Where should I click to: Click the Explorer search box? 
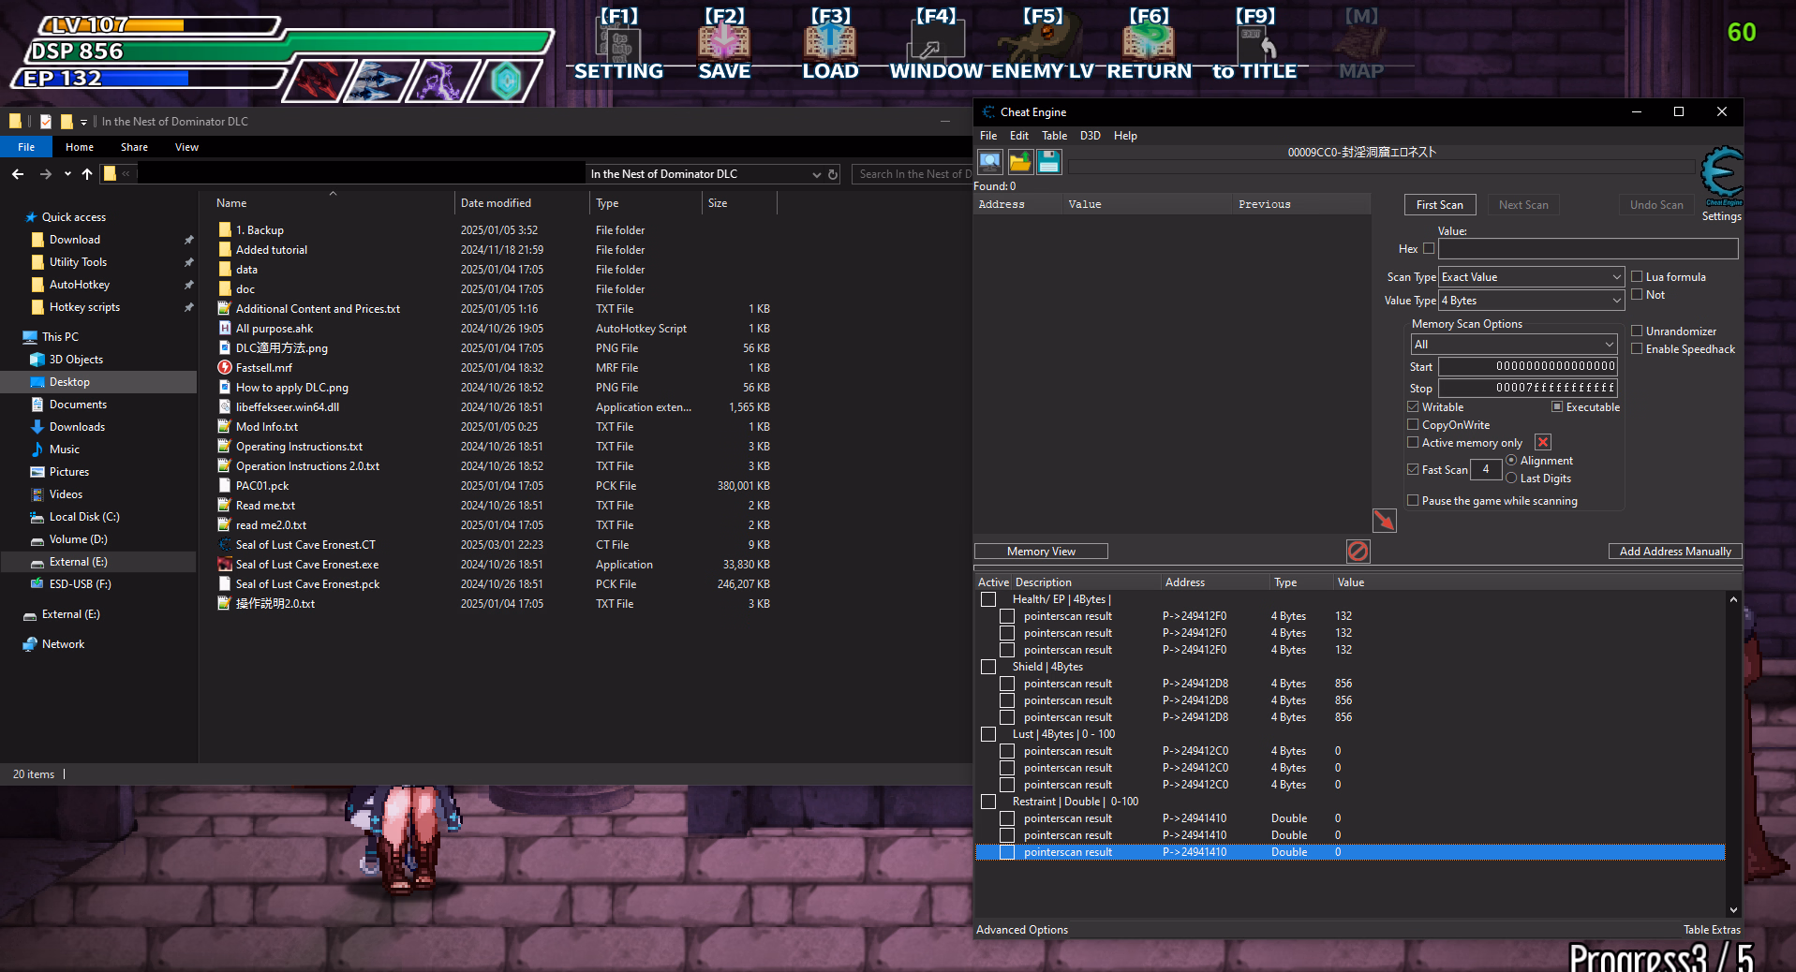912,174
